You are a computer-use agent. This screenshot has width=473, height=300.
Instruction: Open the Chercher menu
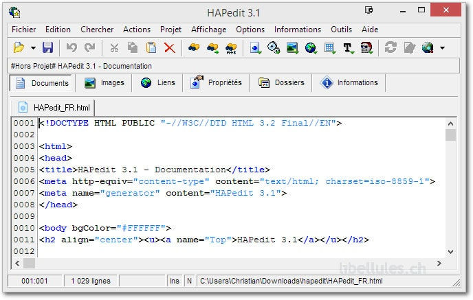click(x=97, y=30)
